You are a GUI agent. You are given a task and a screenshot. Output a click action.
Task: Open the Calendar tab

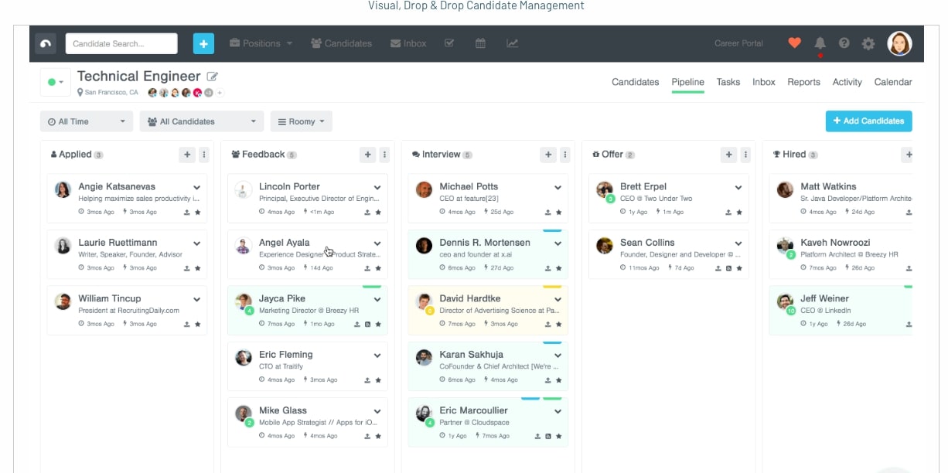(893, 82)
